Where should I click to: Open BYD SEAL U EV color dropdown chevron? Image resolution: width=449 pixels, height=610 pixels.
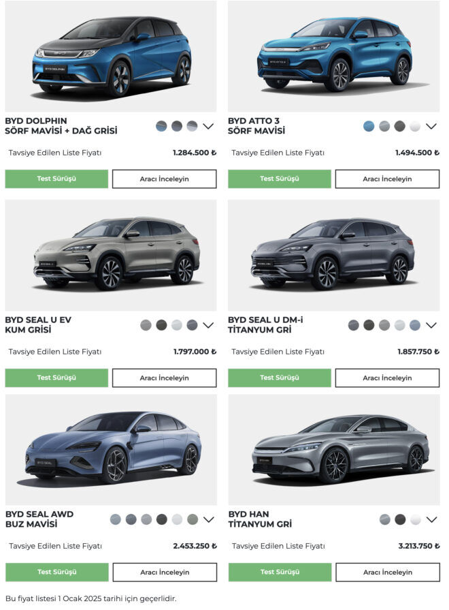[x=209, y=325]
